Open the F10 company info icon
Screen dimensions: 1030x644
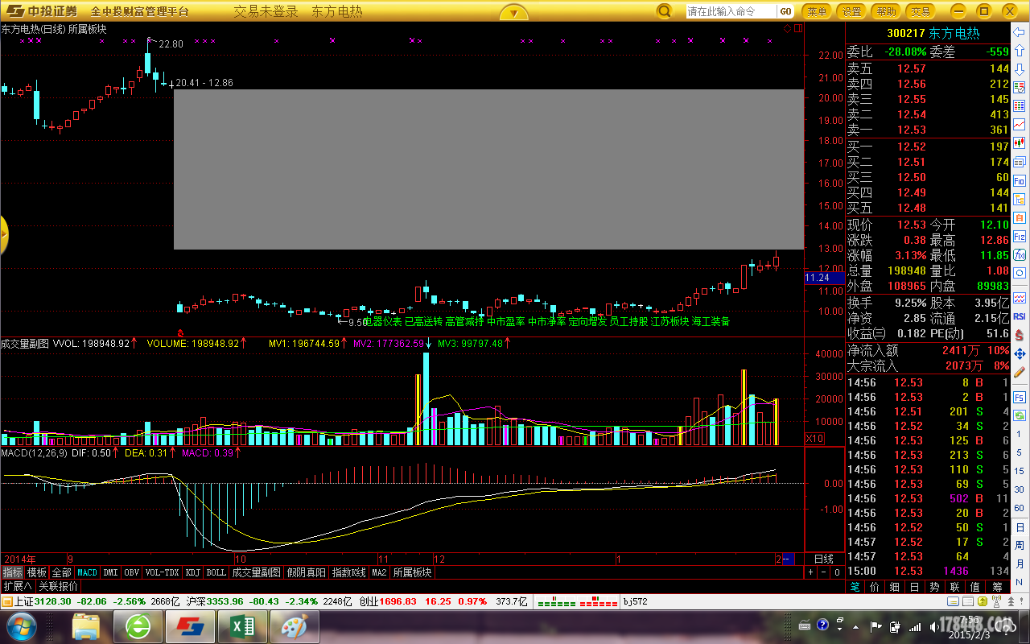pos(1020,181)
